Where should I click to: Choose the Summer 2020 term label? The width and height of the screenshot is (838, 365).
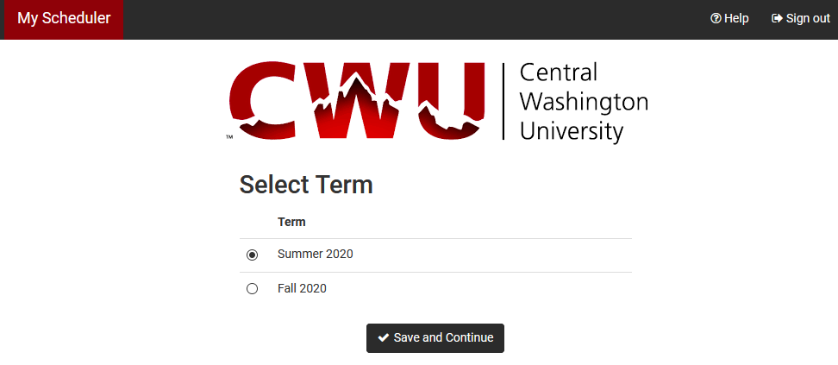tap(316, 255)
